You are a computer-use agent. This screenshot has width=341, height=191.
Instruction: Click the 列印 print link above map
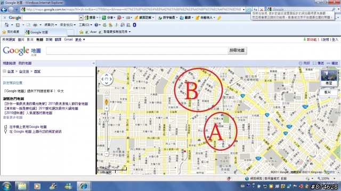[x=304, y=63]
